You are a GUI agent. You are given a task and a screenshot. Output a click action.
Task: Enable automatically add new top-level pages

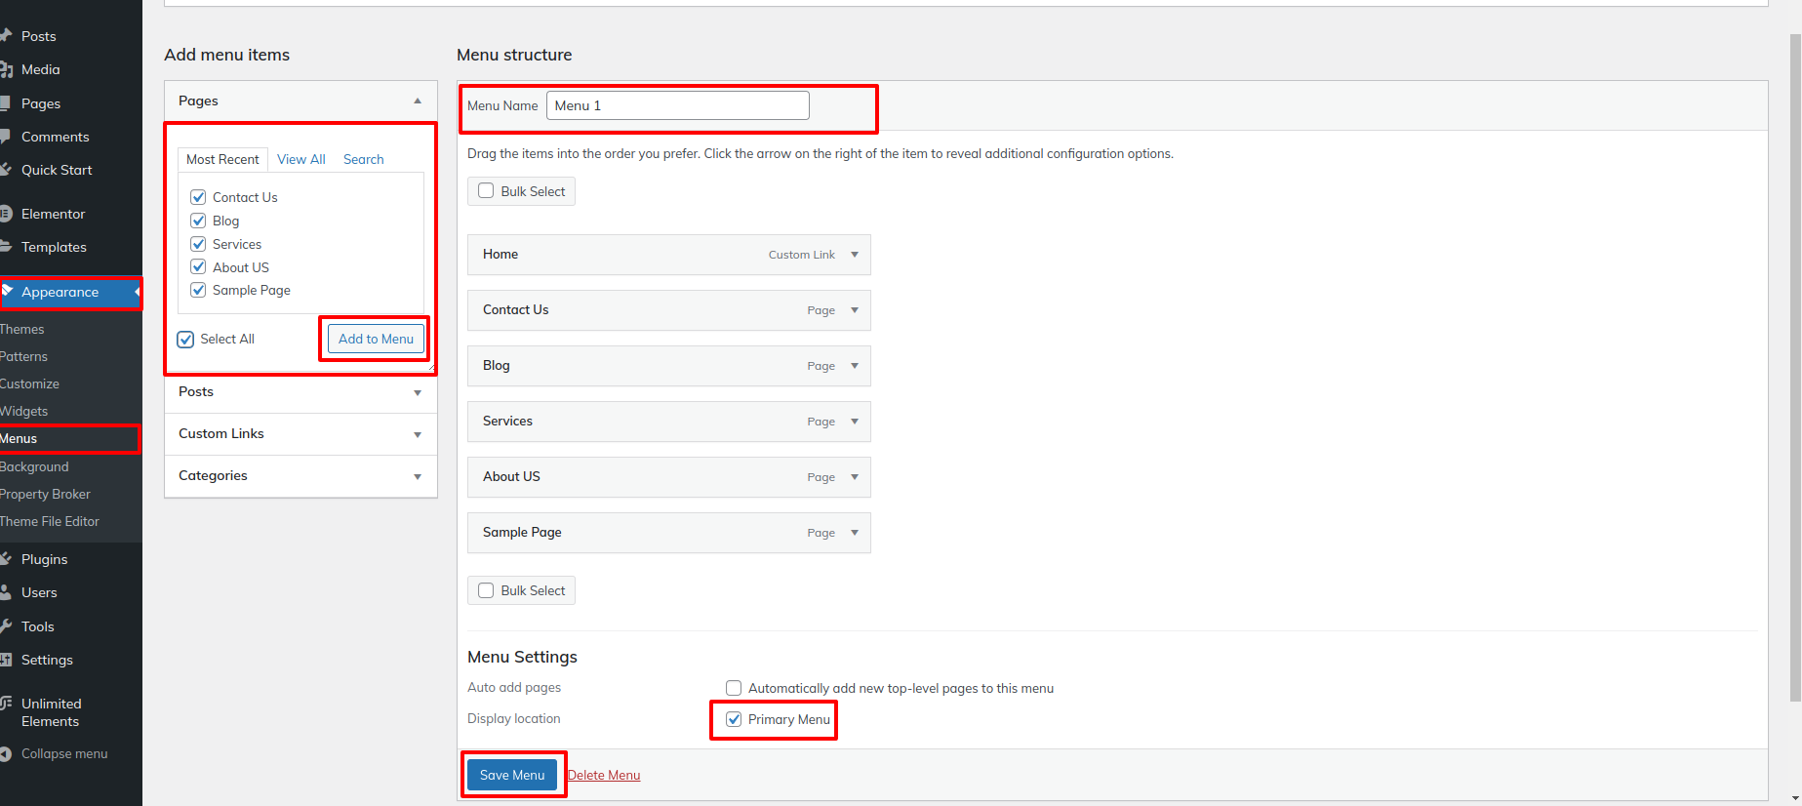coord(734,688)
